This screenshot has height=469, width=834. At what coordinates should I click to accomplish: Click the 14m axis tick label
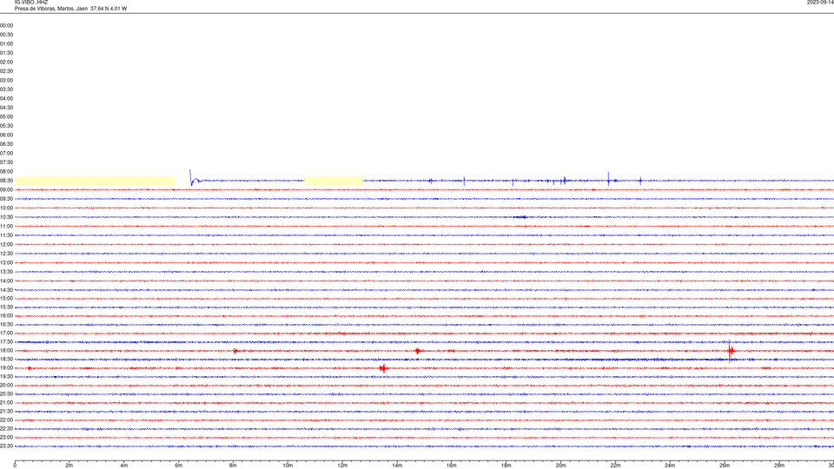pyautogui.click(x=397, y=466)
